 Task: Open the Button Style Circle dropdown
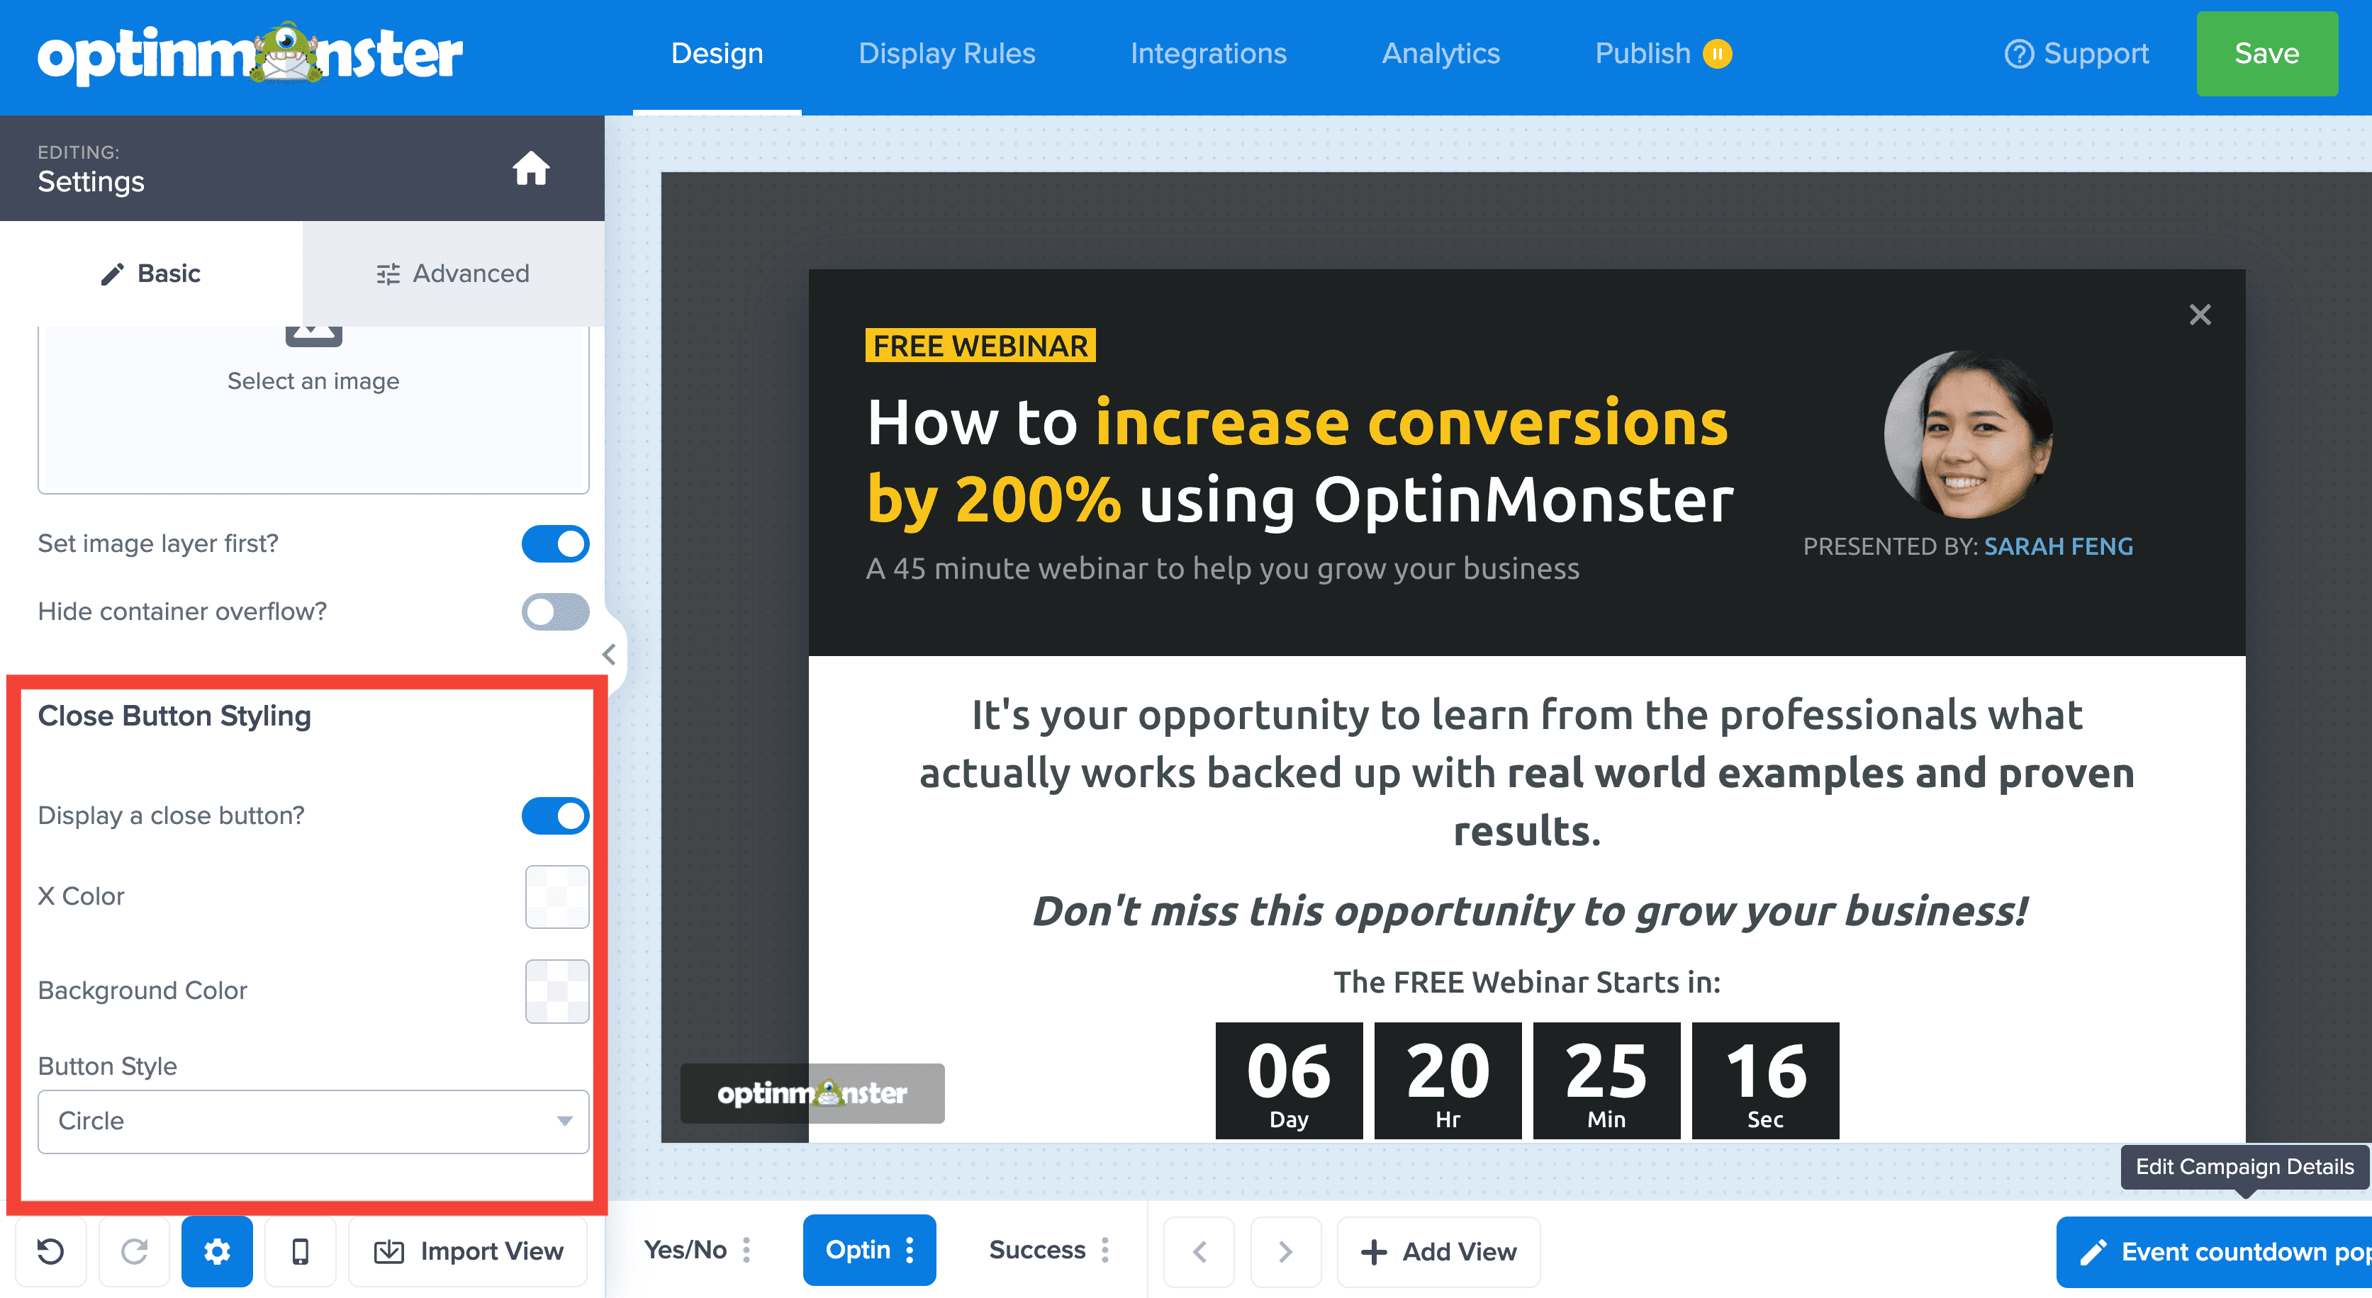click(313, 1120)
